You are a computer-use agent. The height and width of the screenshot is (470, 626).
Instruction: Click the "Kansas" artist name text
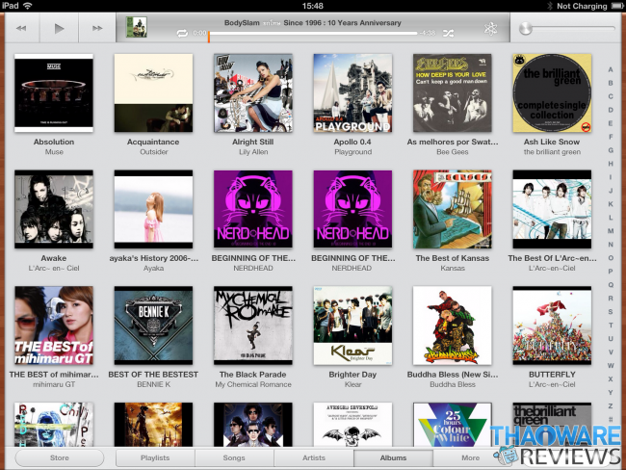(x=453, y=268)
